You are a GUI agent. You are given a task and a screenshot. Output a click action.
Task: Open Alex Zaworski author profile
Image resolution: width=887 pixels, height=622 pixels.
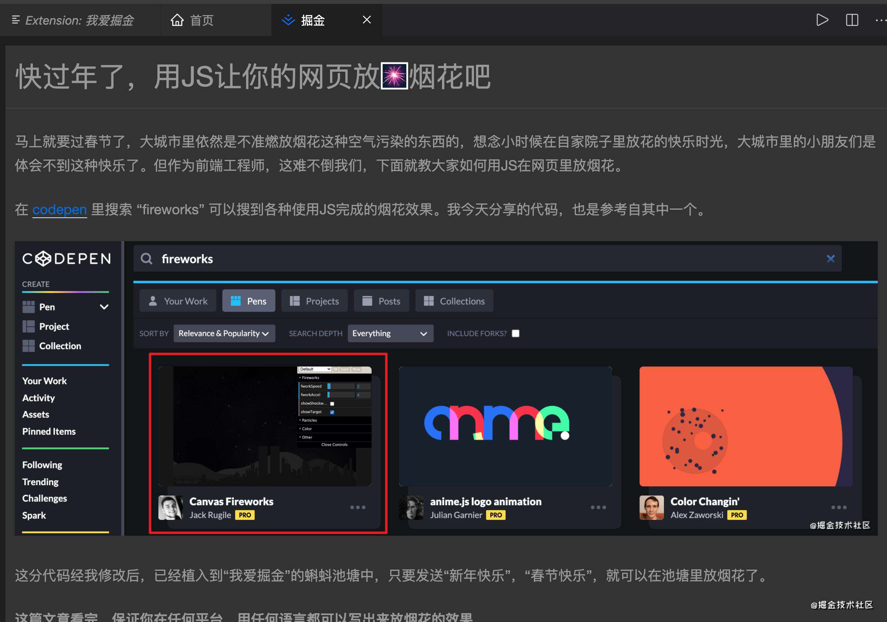[697, 515]
